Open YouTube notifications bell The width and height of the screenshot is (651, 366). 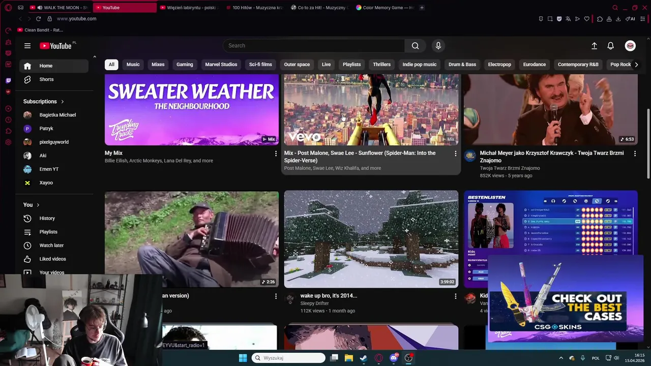coord(611,46)
